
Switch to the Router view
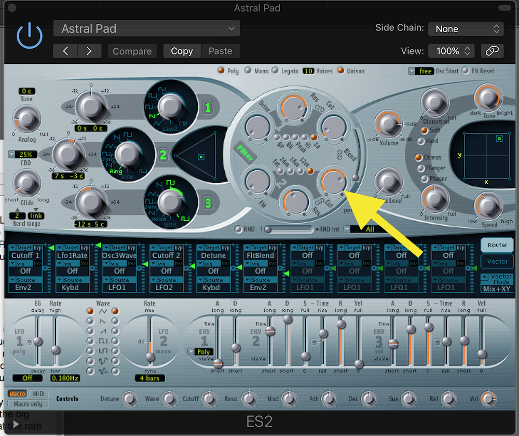[497, 245]
